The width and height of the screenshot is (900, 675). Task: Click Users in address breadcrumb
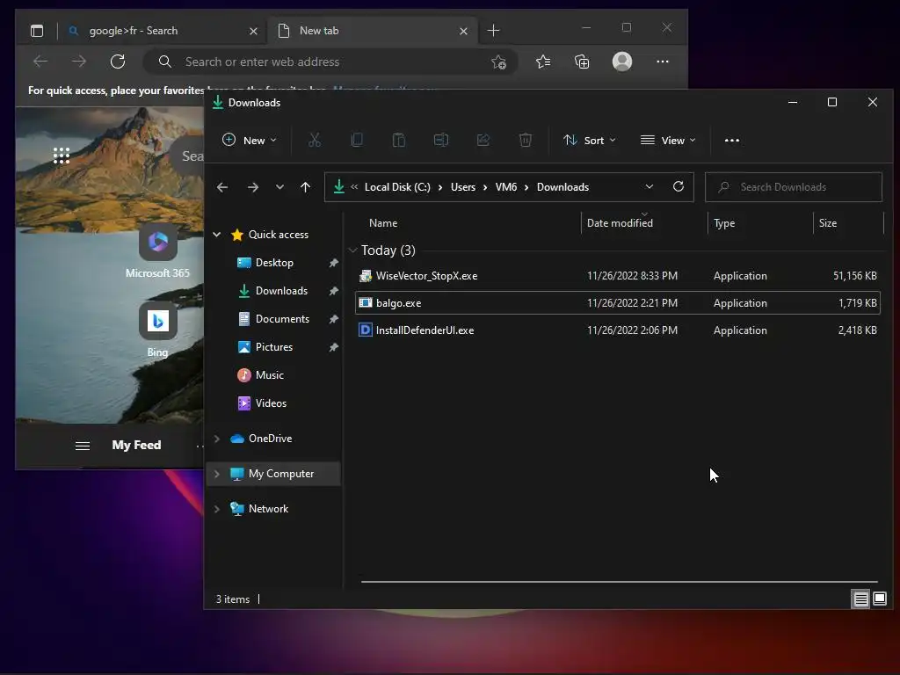(x=462, y=187)
